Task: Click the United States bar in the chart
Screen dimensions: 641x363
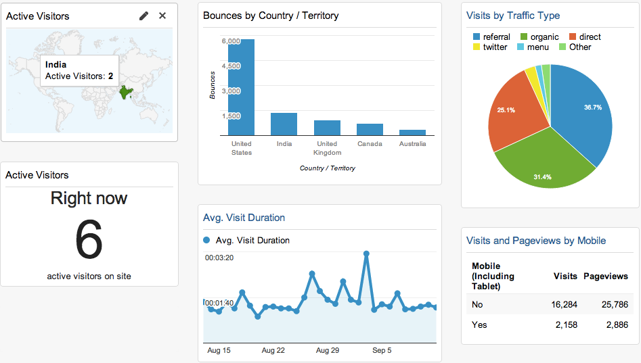Action: point(241,87)
